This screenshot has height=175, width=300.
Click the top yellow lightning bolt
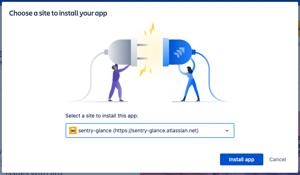[152, 29]
